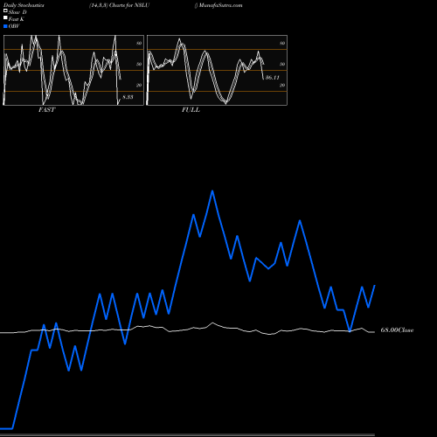
Task: Click the FAST stochastic chart thumbnail
Action: pos(73,70)
